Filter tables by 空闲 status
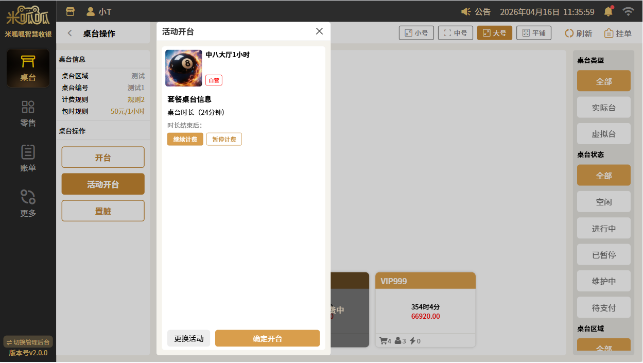The width and height of the screenshot is (643, 363). tap(603, 202)
